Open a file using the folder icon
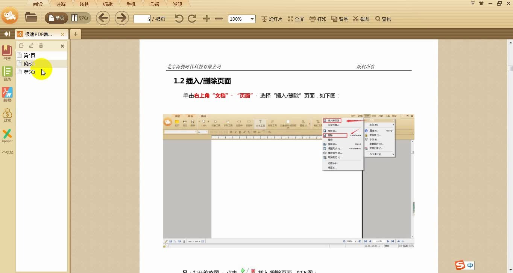 point(31,17)
